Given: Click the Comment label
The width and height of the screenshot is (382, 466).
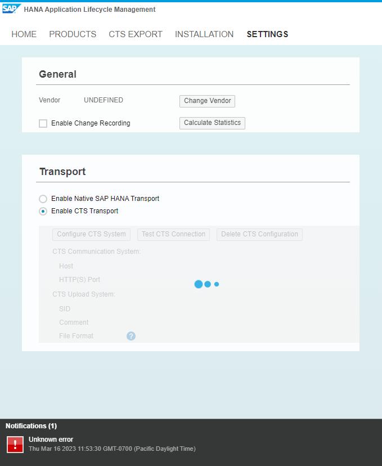Looking at the screenshot, I should point(74,322).
